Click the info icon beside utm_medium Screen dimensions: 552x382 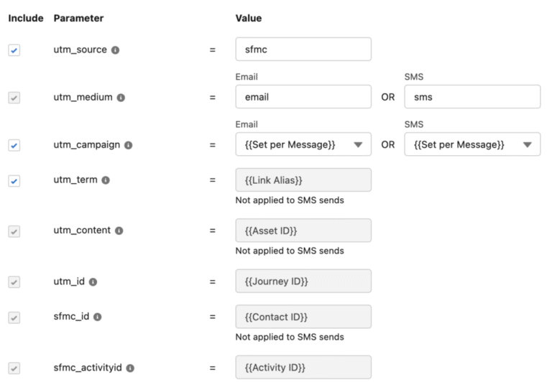coord(121,98)
